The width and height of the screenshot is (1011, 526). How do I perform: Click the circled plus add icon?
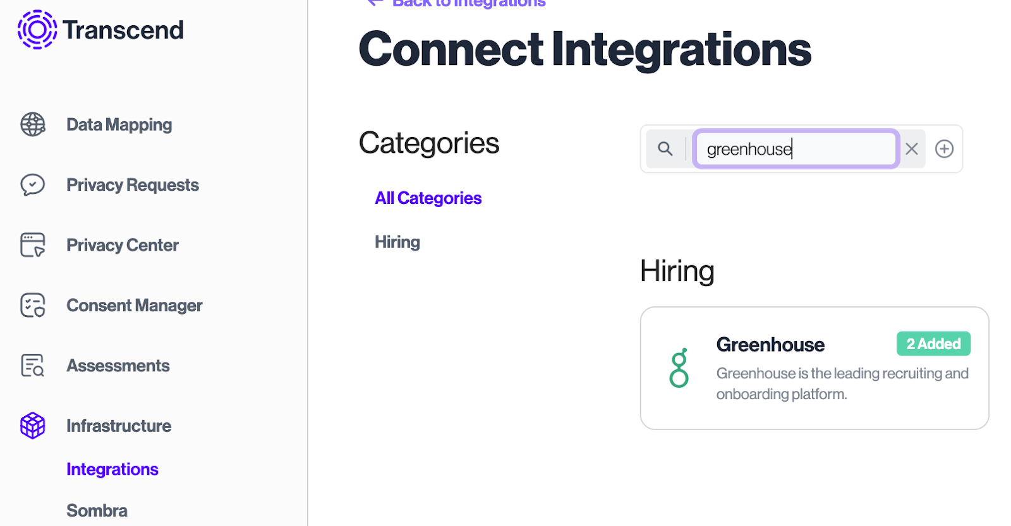click(944, 148)
